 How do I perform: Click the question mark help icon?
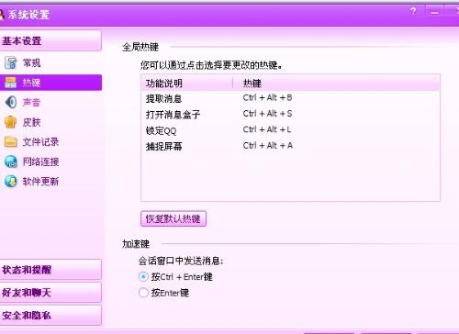(413, 12)
